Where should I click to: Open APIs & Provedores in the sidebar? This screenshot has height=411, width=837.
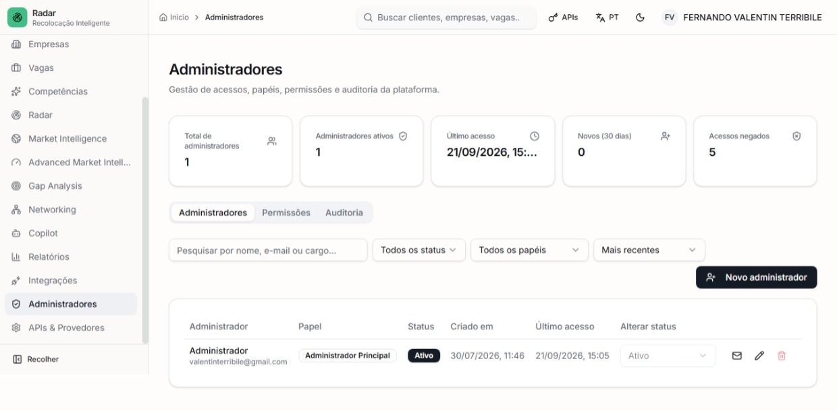pos(71,328)
